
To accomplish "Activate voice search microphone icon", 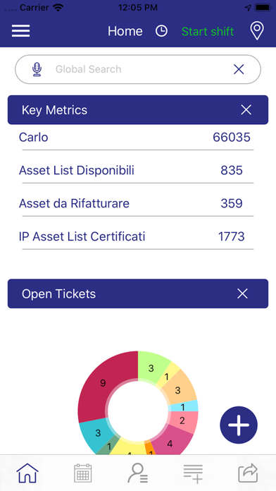I will coord(37,69).
